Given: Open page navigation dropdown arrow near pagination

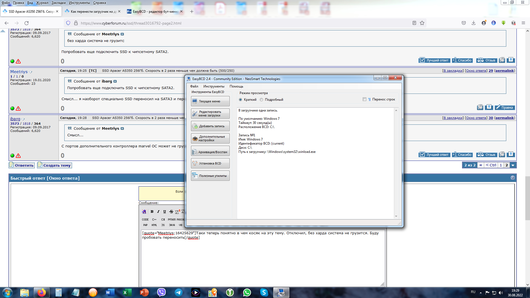Looking at the screenshot, I should pyautogui.click(x=513, y=165).
